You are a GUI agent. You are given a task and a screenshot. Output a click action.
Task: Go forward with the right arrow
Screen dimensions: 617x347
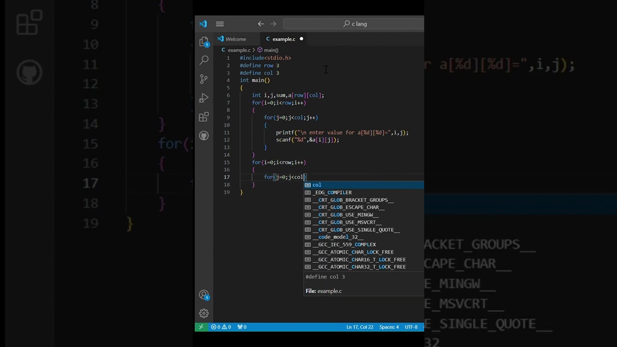[273, 24]
